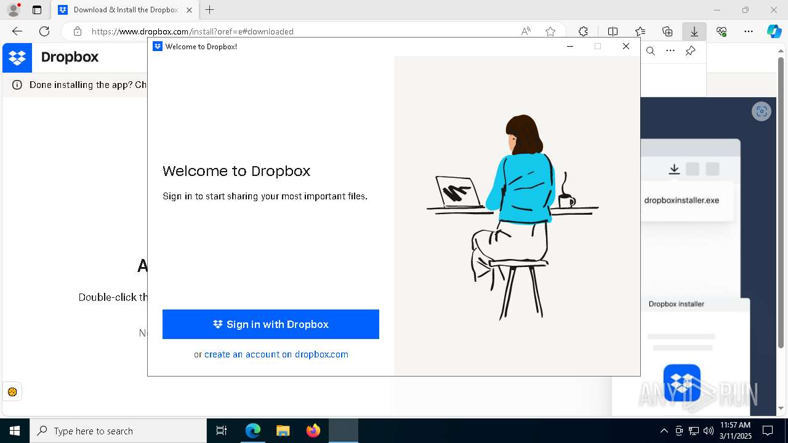Open create an account on dropbox.com link
This screenshot has height=443, width=788.
pyautogui.click(x=276, y=354)
